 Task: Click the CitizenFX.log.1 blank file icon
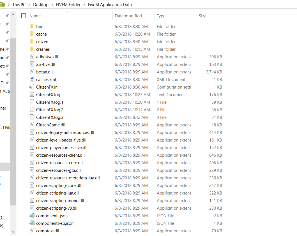pyautogui.click(x=32, y=102)
